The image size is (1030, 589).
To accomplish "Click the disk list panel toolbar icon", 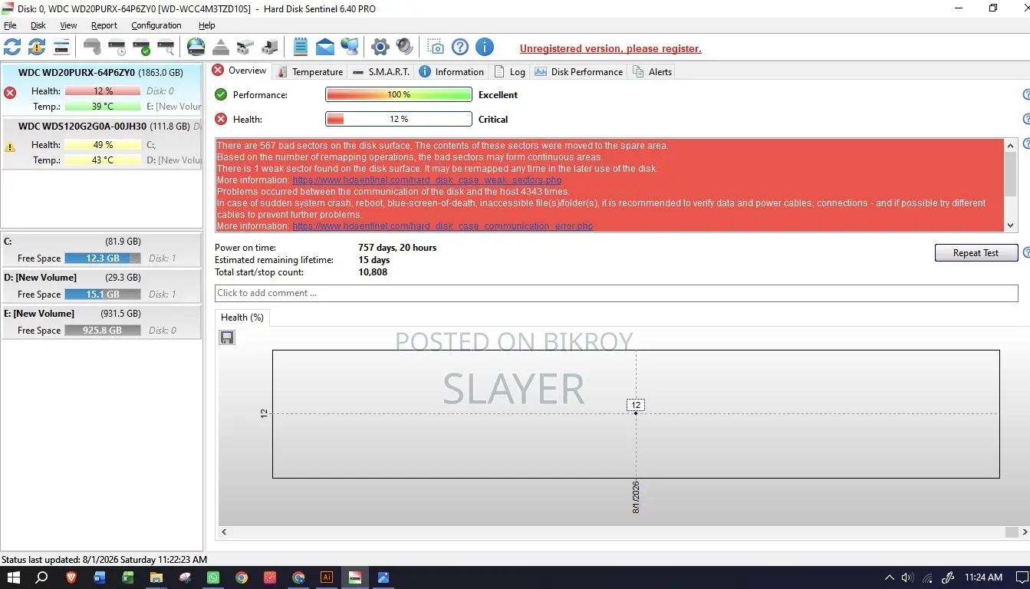I will pyautogui.click(x=61, y=48).
